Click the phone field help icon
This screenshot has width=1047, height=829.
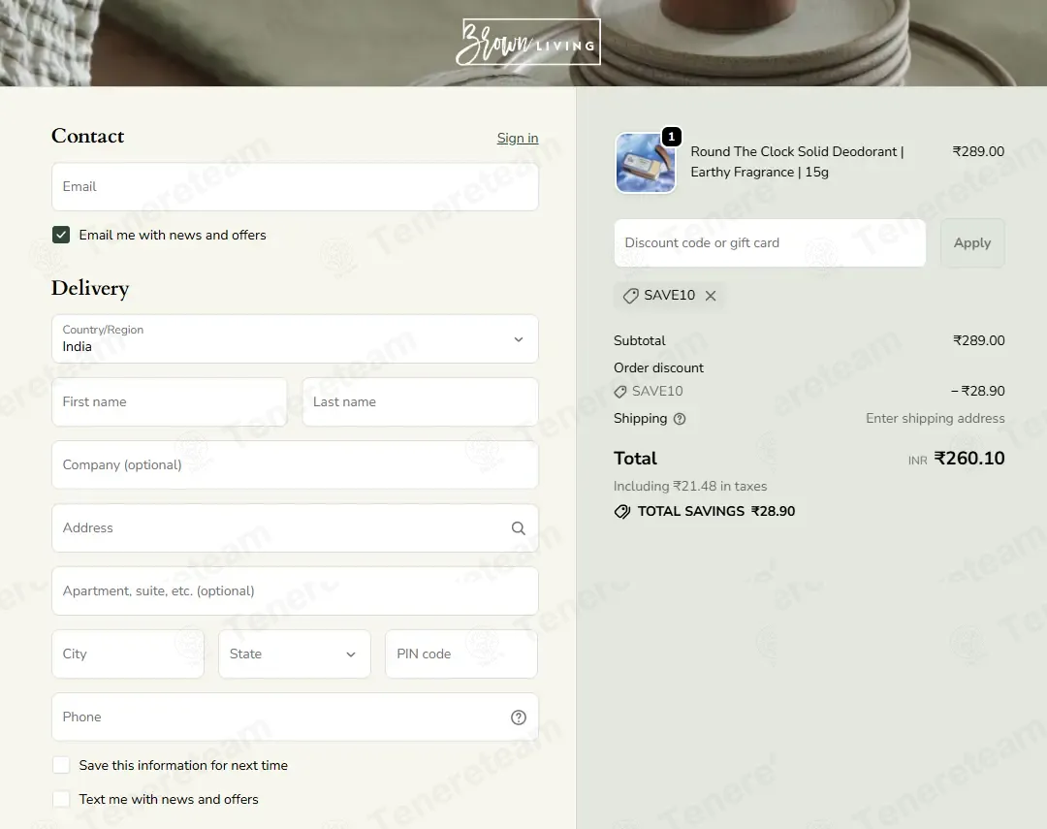(518, 717)
